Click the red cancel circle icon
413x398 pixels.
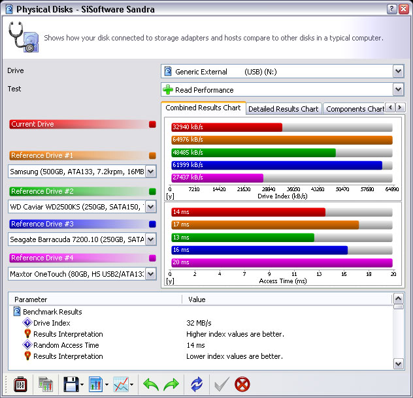(242, 384)
